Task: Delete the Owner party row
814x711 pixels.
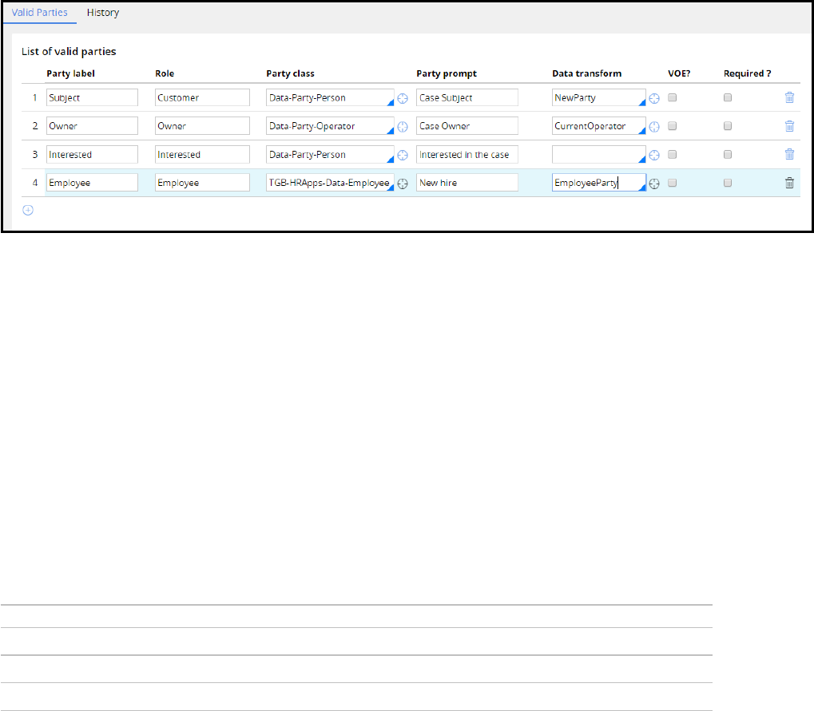Action: point(789,126)
